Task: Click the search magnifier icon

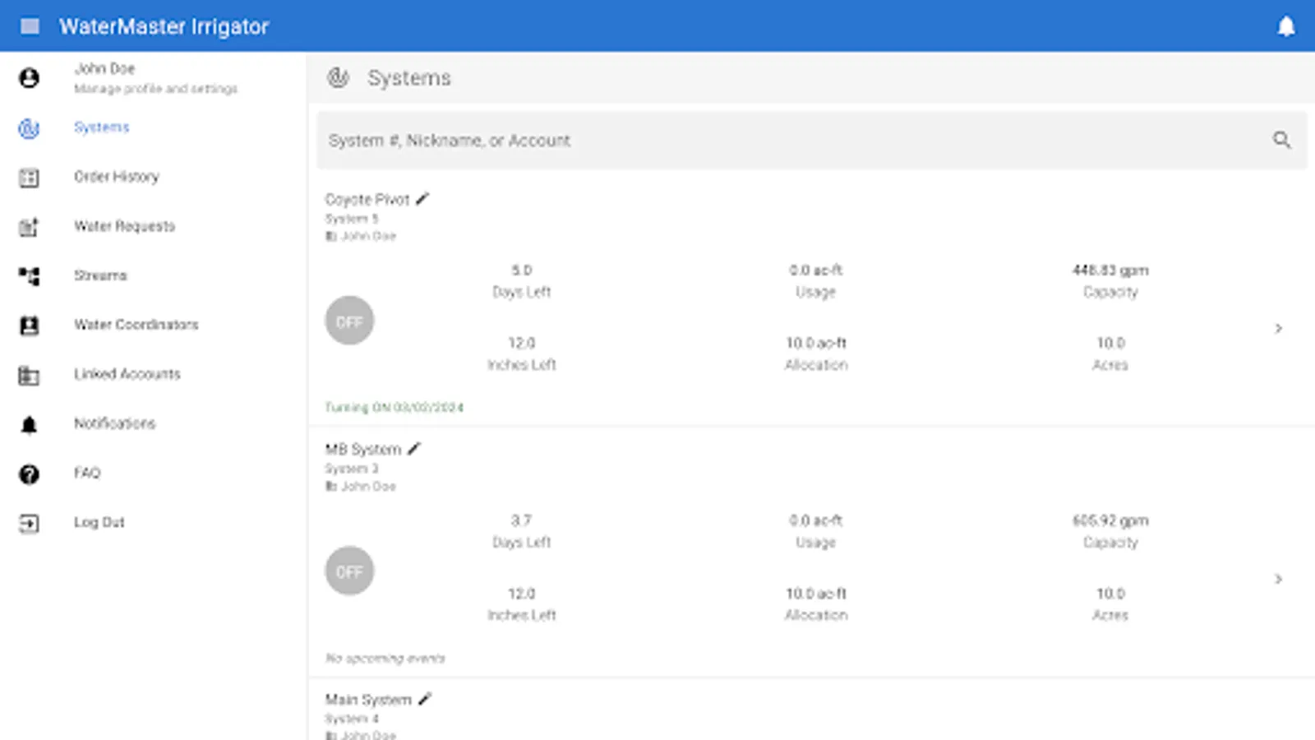Action: tap(1282, 140)
